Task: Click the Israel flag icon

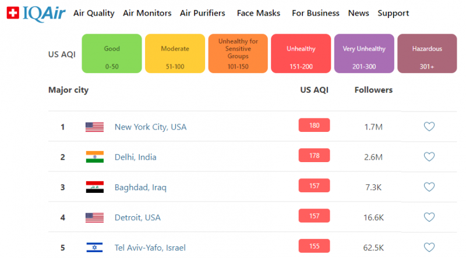Action: [94, 248]
